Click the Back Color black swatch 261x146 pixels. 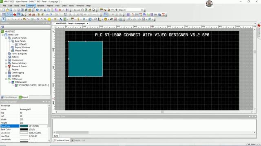click(x=24, y=129)
